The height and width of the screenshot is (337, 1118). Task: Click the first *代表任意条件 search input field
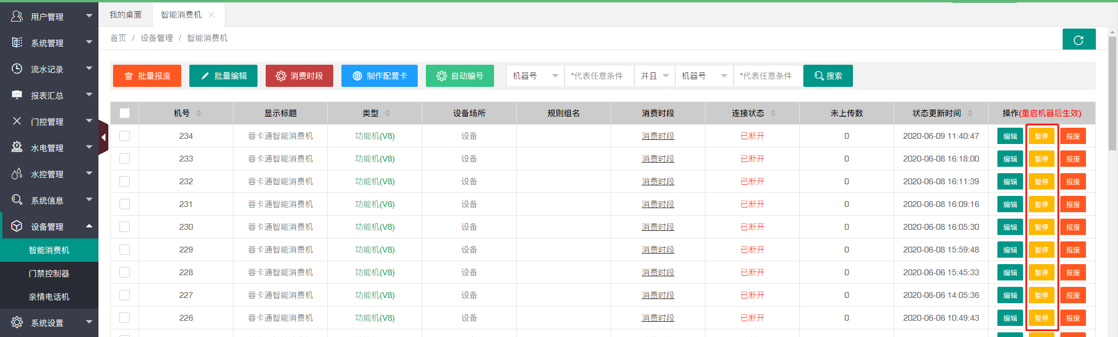pyautogui.click(x=599, y=76)
